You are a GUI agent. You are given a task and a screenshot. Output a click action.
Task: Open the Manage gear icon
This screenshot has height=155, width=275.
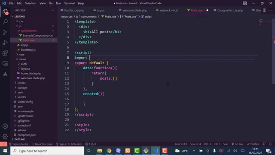pyautogui.click(x=5, y=136)
